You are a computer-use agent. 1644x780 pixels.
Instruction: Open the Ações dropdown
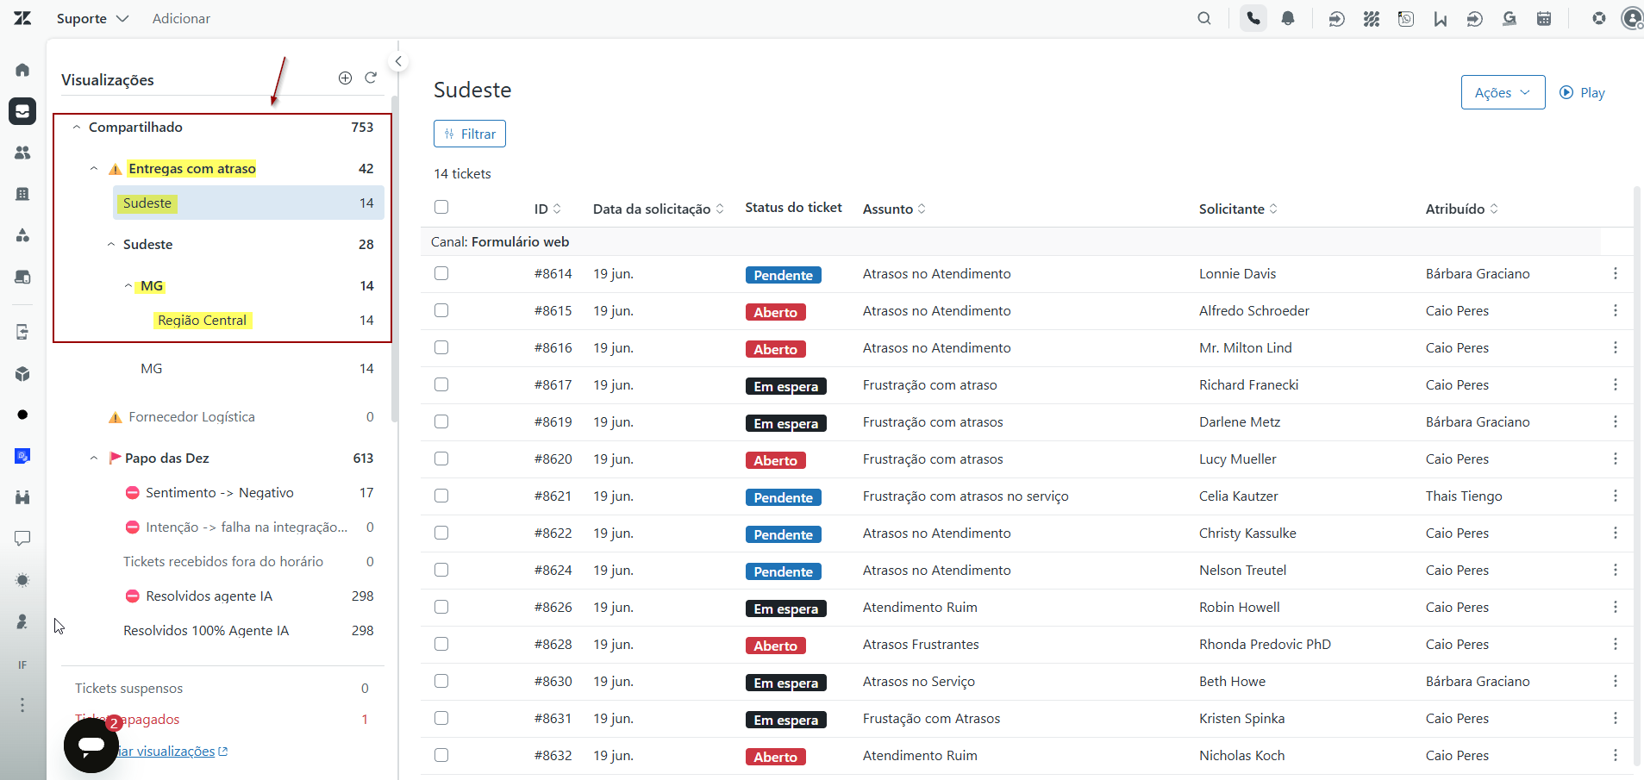[1503, 92]
